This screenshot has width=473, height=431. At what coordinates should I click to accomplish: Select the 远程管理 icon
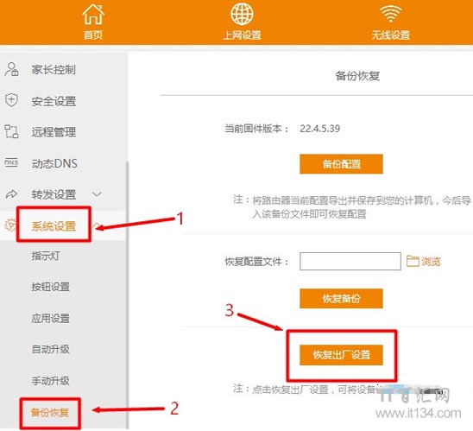point(11,131)
